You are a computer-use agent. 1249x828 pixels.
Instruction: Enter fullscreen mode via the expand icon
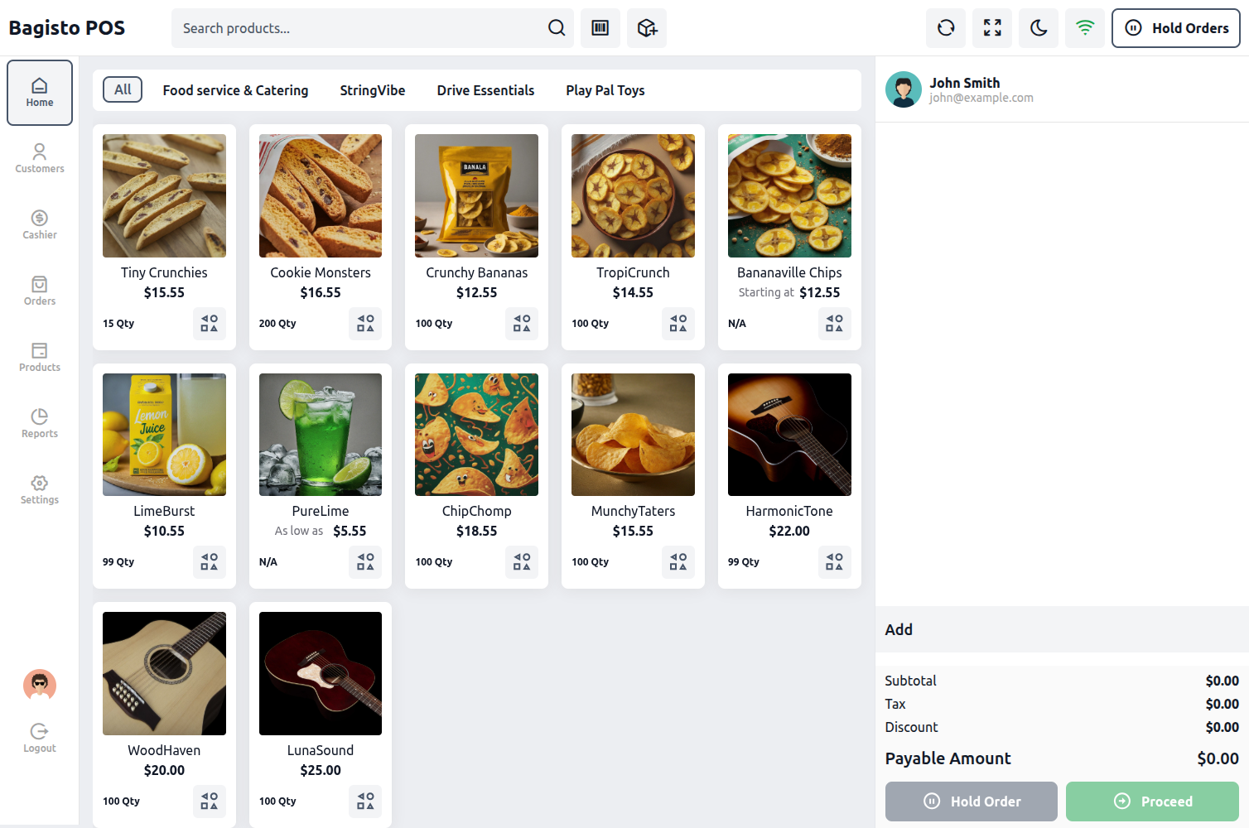991,27
